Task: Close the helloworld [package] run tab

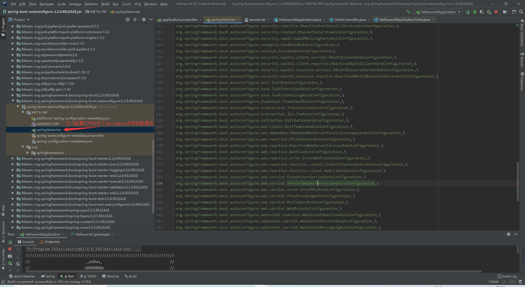Action: [113, 234]
